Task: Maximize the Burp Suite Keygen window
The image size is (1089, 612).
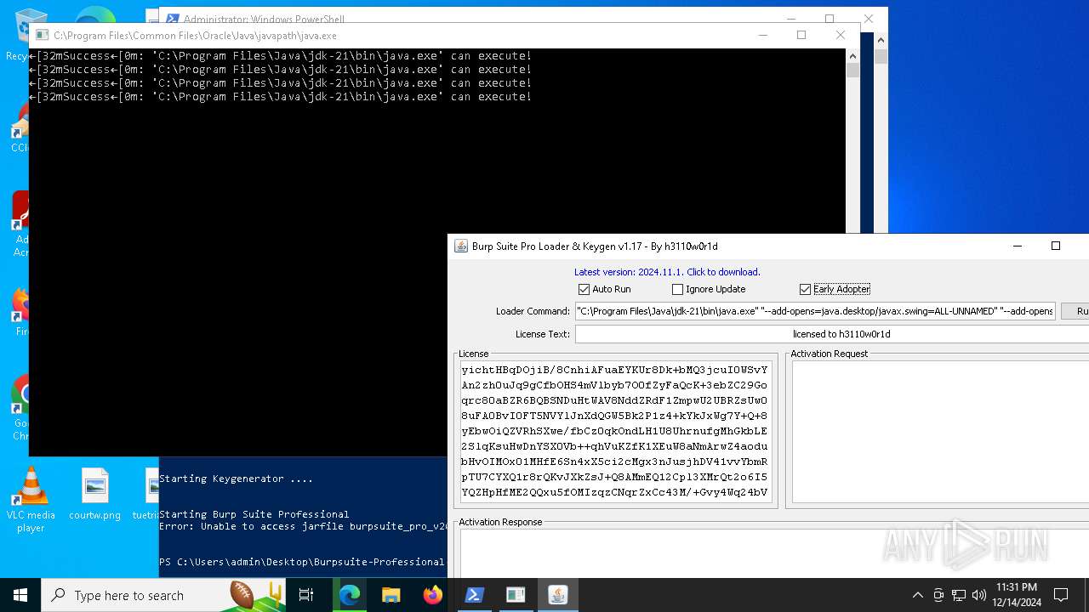Action: (x=1056, y=246)
